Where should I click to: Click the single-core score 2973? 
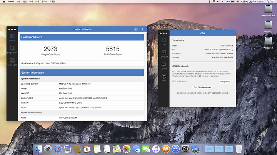50,49
